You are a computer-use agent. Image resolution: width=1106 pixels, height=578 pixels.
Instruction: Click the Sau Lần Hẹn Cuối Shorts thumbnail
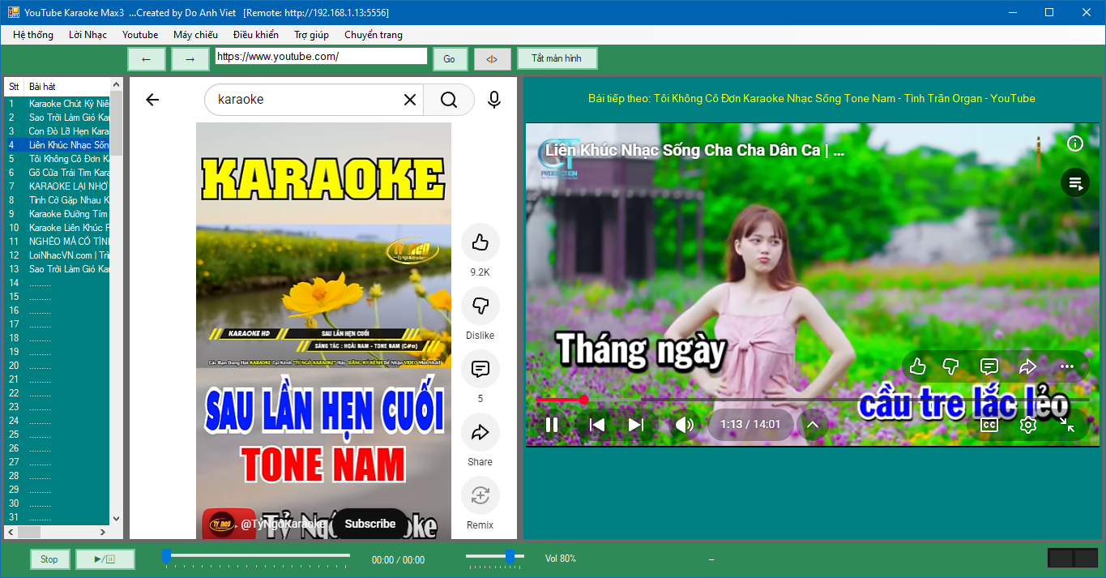click(323, 330)
